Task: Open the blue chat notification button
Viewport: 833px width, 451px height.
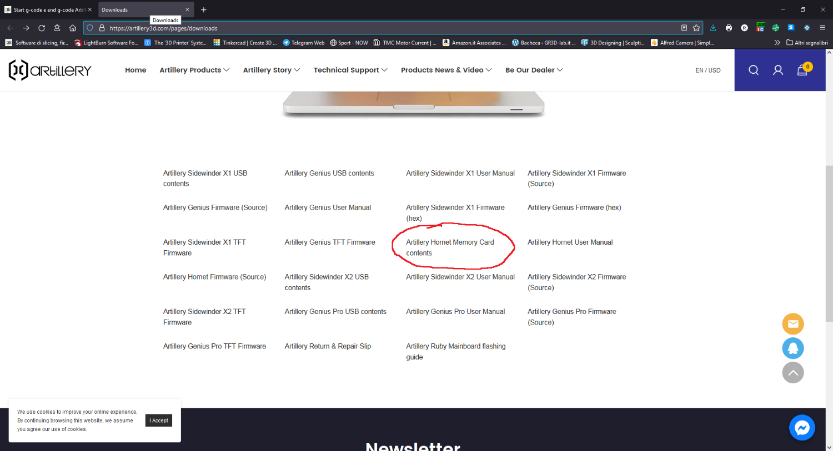Action: (793, 348)
